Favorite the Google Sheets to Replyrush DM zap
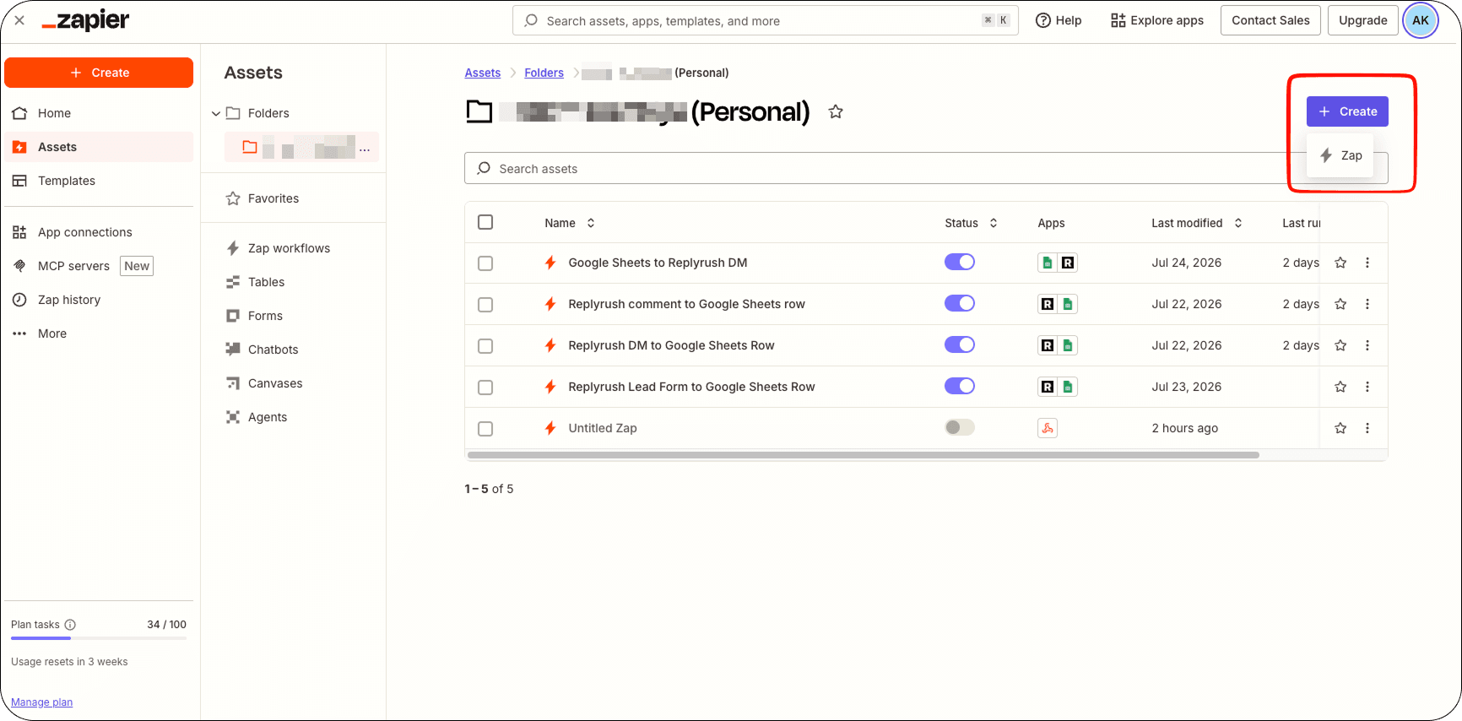This screenshot has height=721, width=1462. (1340, 263)
